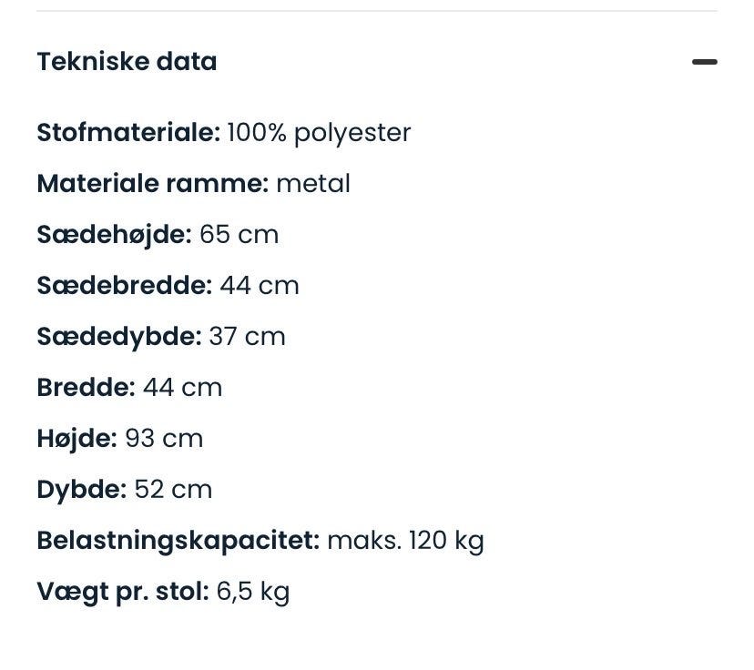Click the Vægt pr. stol label
This screenshot has height=670, width=754.
tap(122, 592)
